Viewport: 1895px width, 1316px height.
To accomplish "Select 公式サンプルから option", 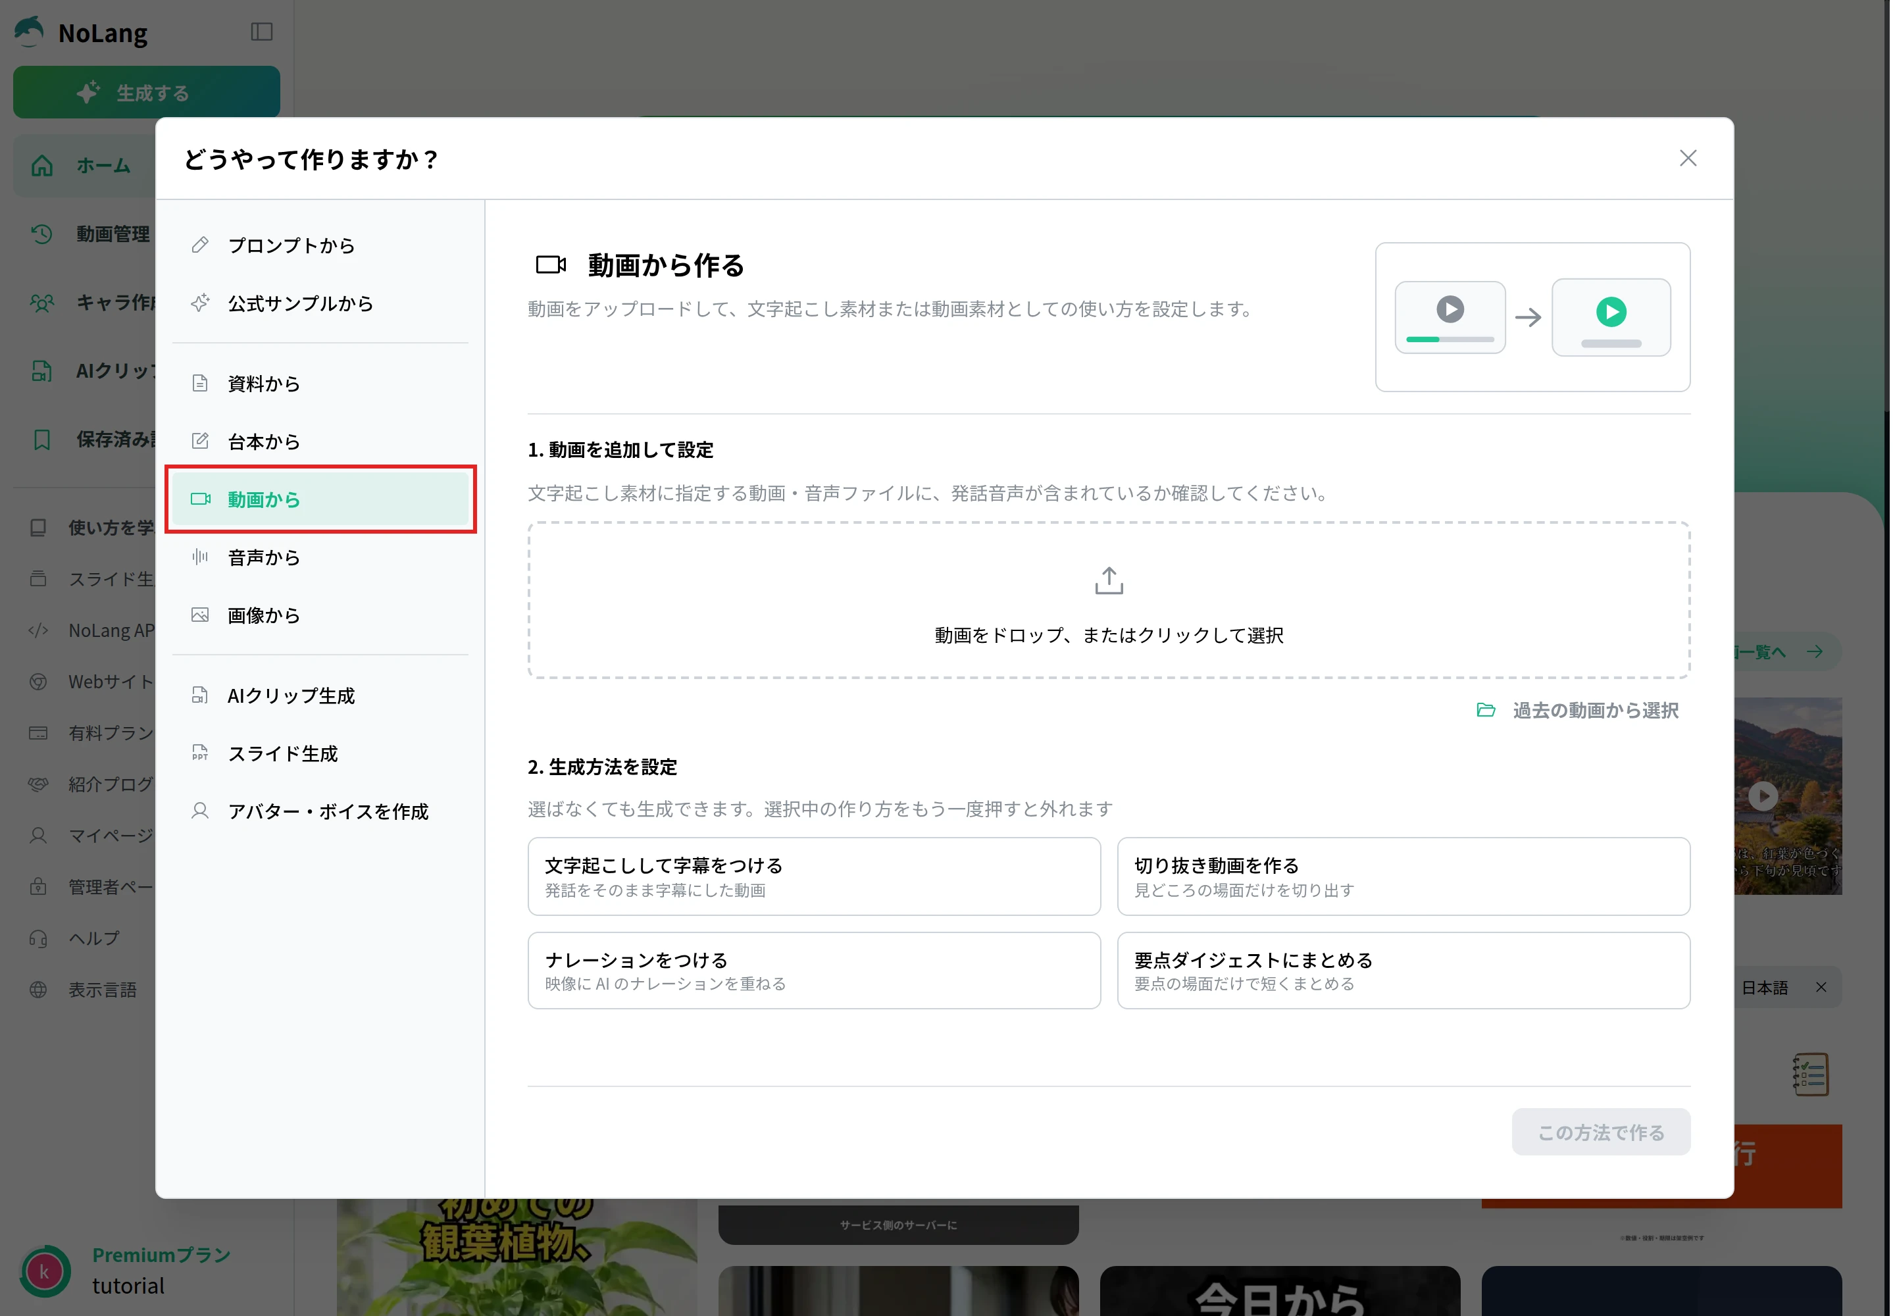I will 320,303.
